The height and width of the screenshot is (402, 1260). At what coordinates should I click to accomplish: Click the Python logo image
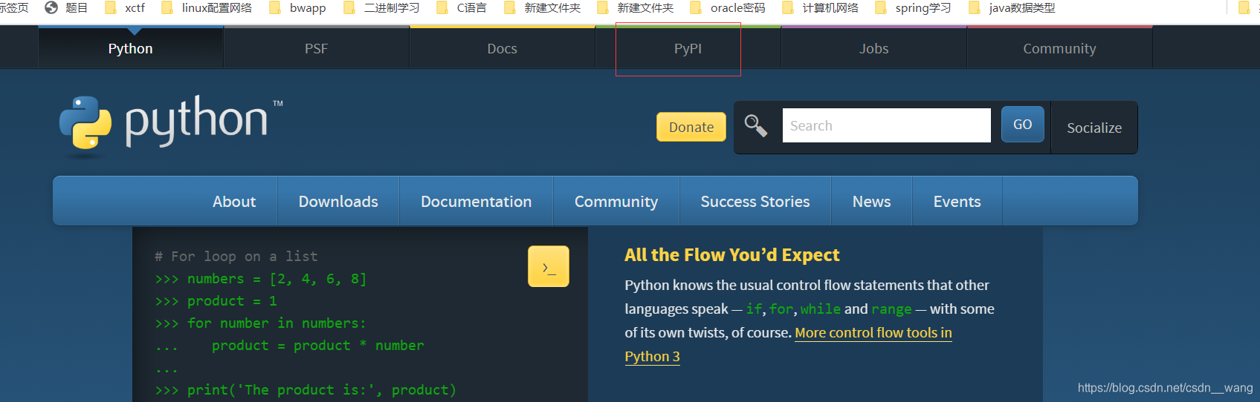171,126
